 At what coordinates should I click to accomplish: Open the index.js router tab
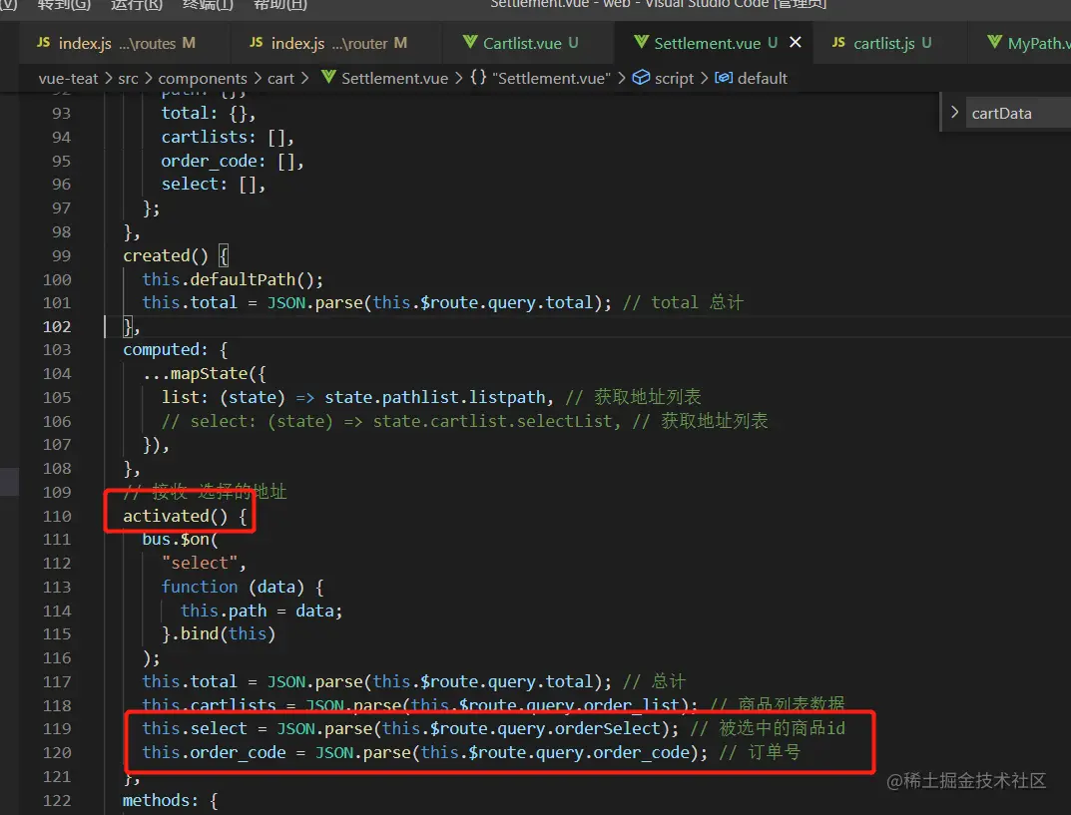[328, 43]
